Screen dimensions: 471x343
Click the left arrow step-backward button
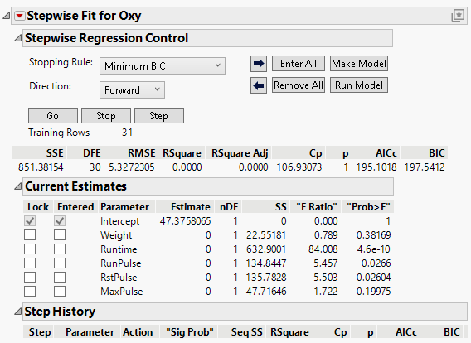[x=259, y=85]
